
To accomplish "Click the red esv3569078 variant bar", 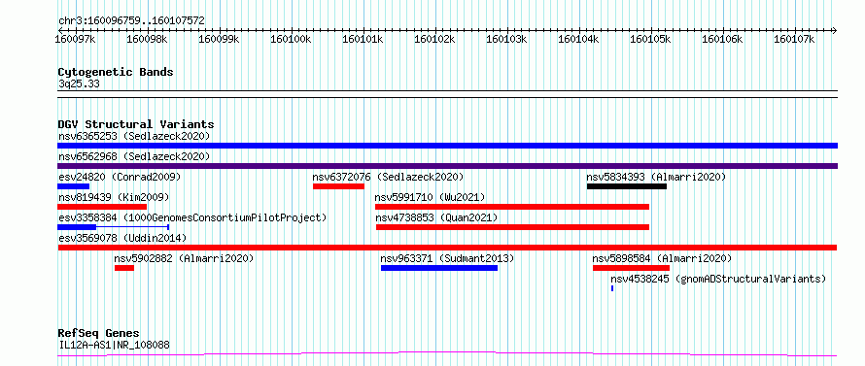I will [447, 248].
